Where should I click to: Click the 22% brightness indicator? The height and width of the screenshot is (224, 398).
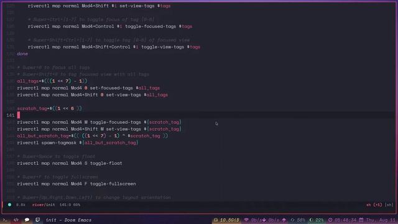[317, 220]
